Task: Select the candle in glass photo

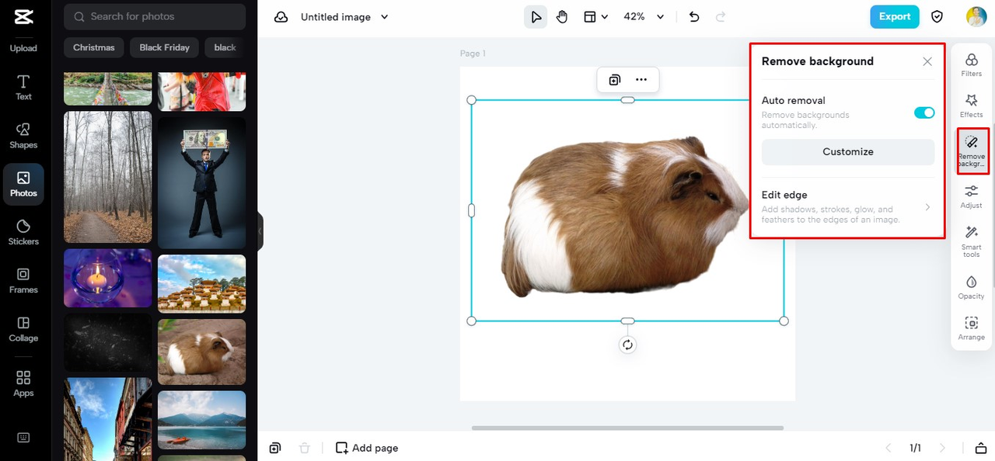Action: coord(107,278)
